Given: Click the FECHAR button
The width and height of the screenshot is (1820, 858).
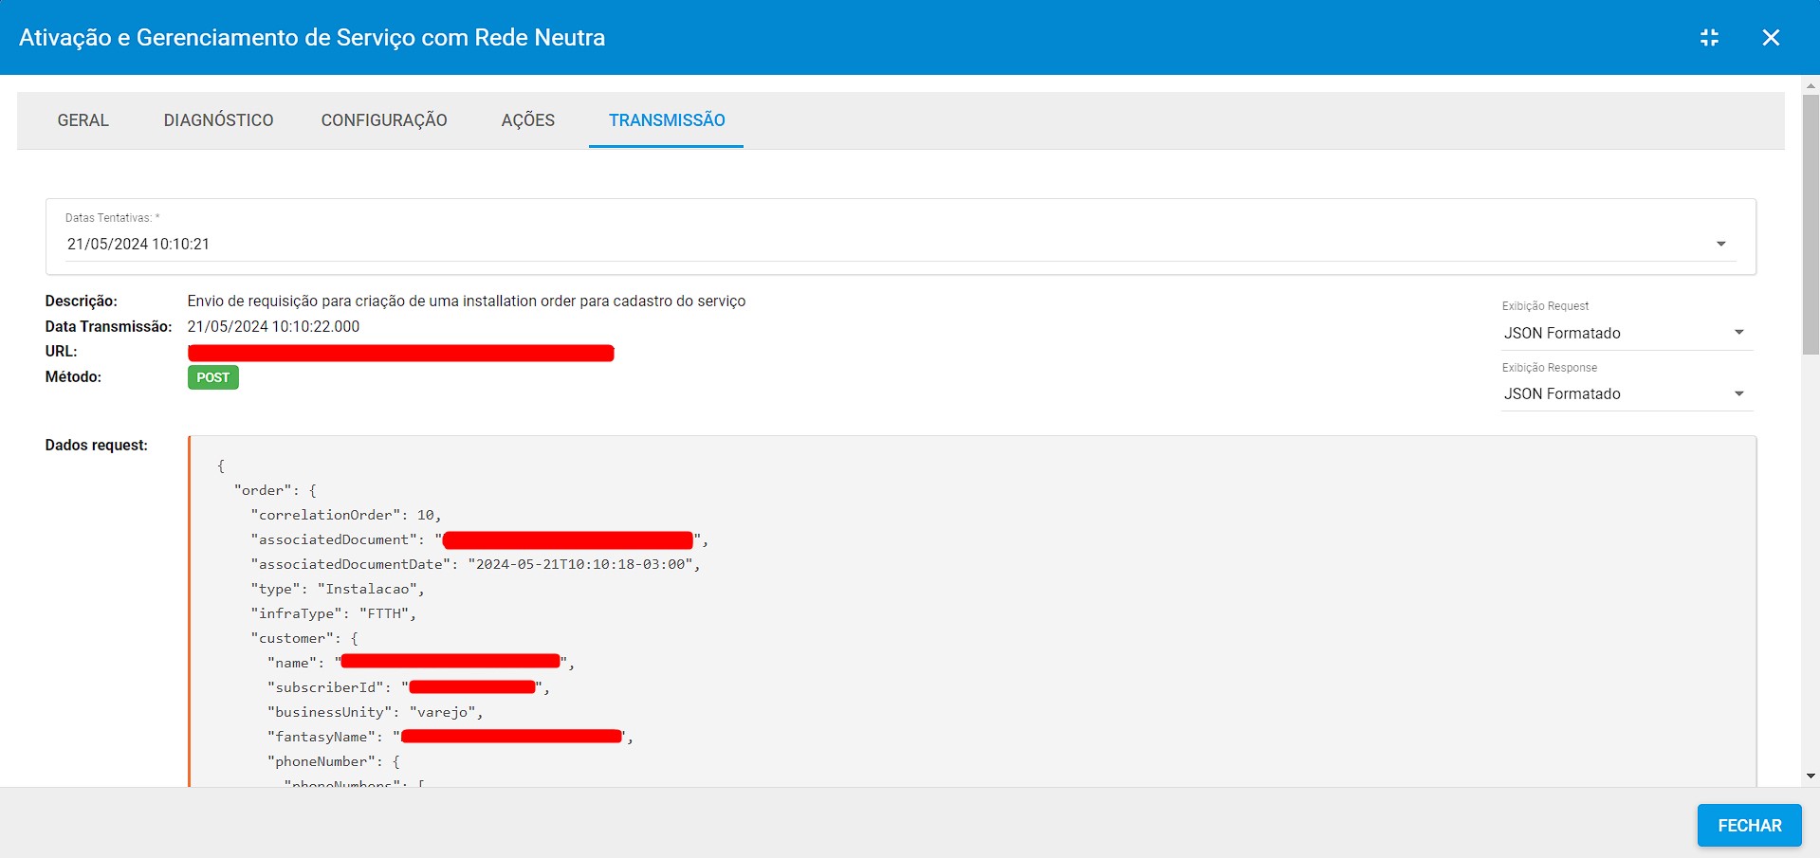Looking at the screenshot, I should 1750,826.
